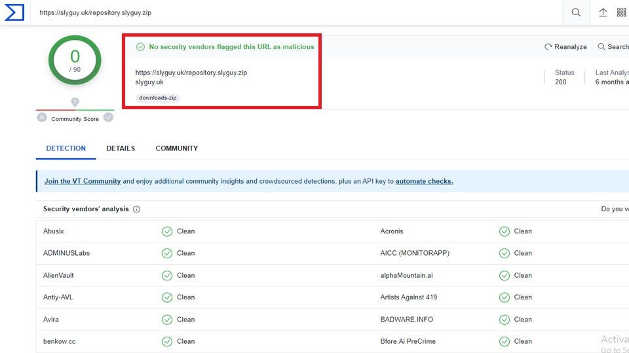Click the upload arrow icon

click(x=603, y=12)
